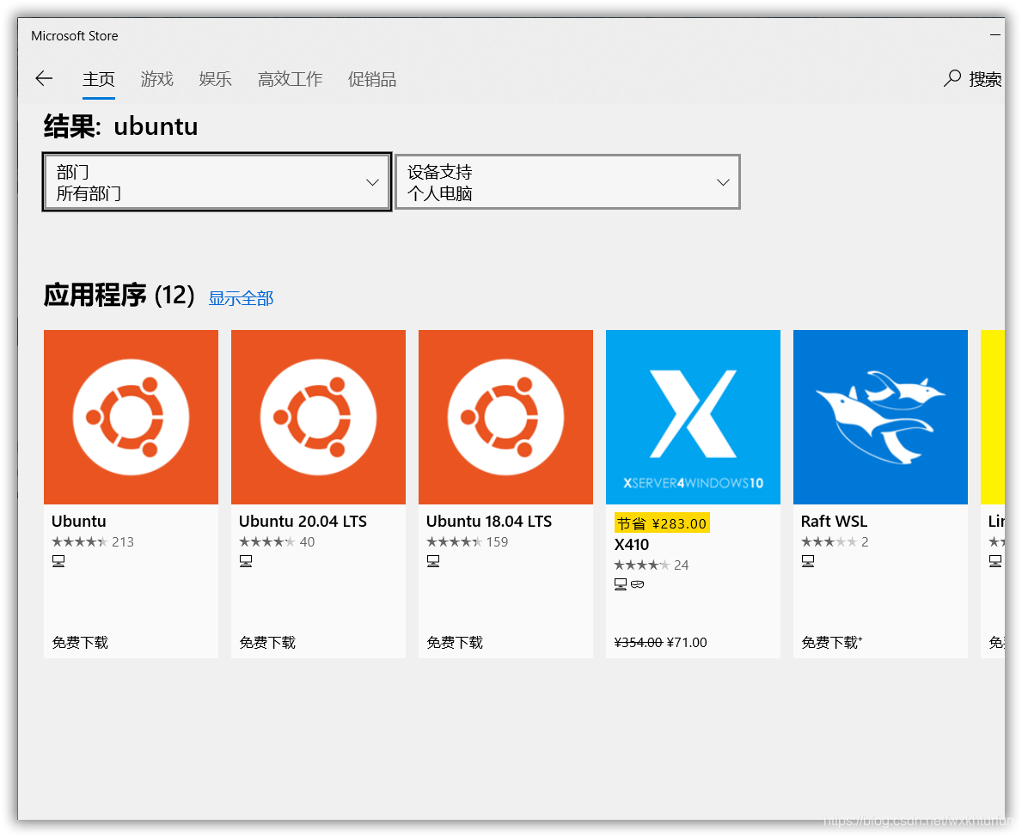Click star rating of Ubuntu 20.04 LTS
This screenshot has height=837, width=1022.
tap(267, 541)
